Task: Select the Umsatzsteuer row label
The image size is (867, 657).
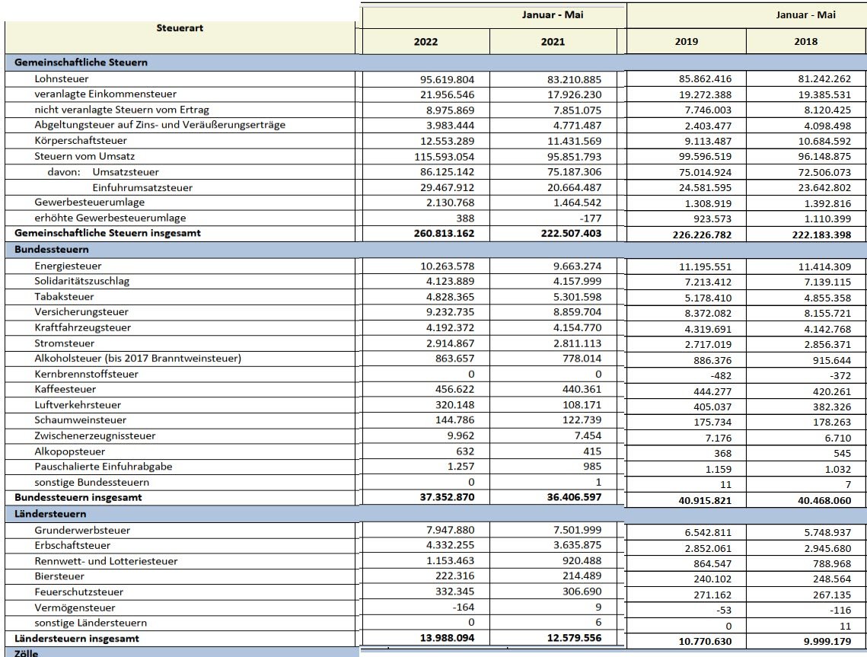Action: point(126,172)
